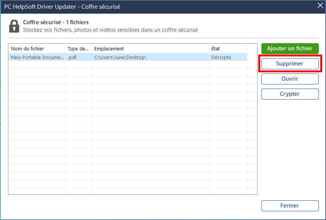326x220 pixels.
Task: Click the Décrypté status cell
Action: click(x=228, y=57)
